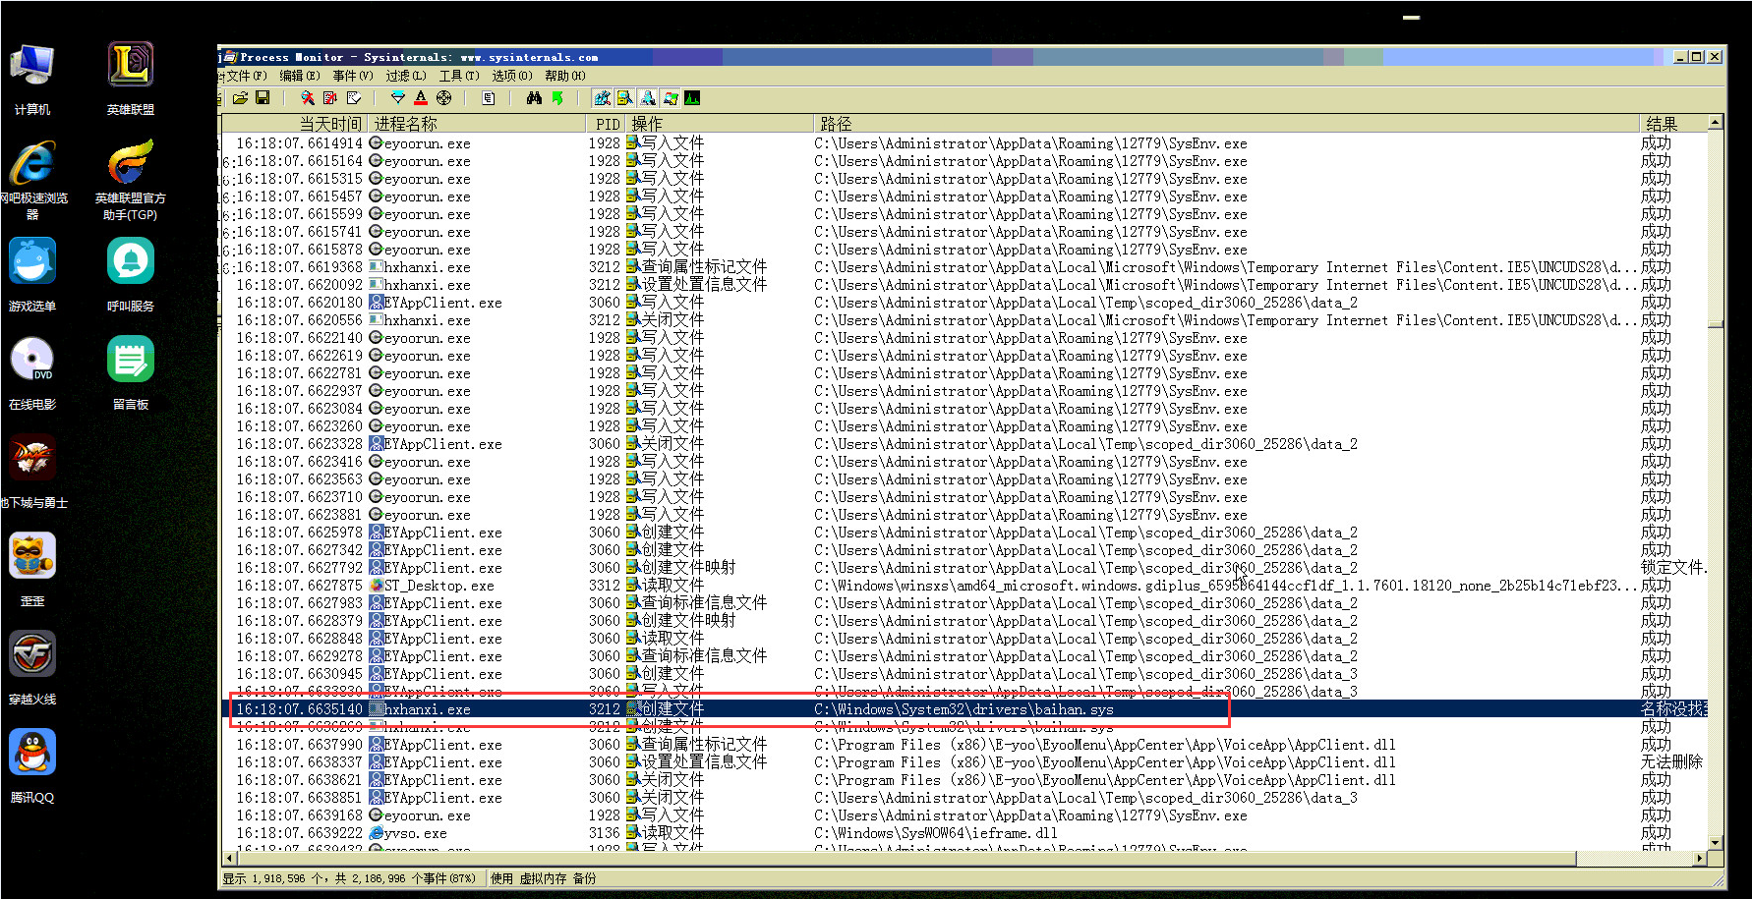
Task: Click the 无法删除 result cell
Action: coord(1671,762)
